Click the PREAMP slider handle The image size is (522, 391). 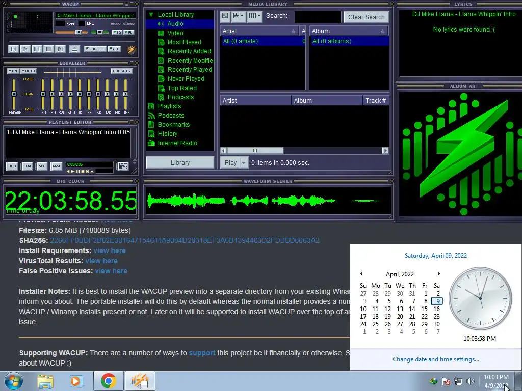14,94
